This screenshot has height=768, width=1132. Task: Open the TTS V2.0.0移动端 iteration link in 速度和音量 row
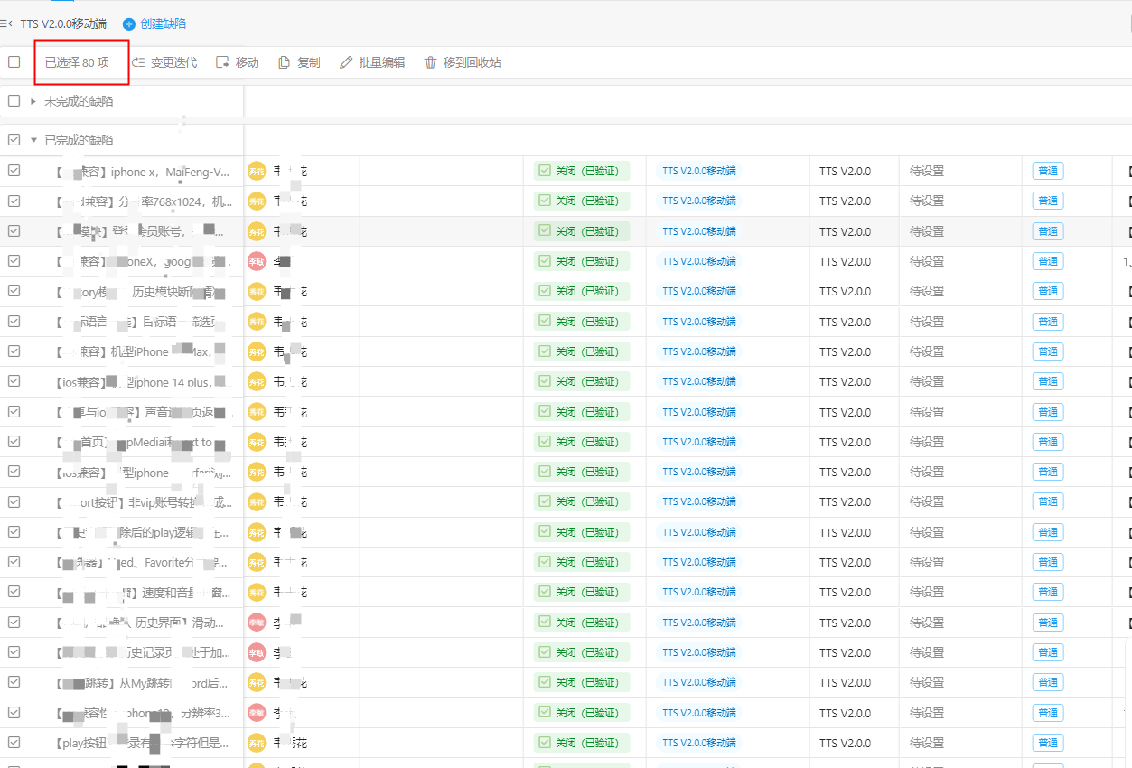click(698, 592)
